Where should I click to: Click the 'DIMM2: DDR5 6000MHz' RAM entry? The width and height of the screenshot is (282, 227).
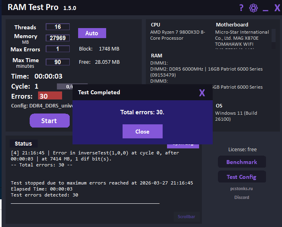[x=206, y=72]
